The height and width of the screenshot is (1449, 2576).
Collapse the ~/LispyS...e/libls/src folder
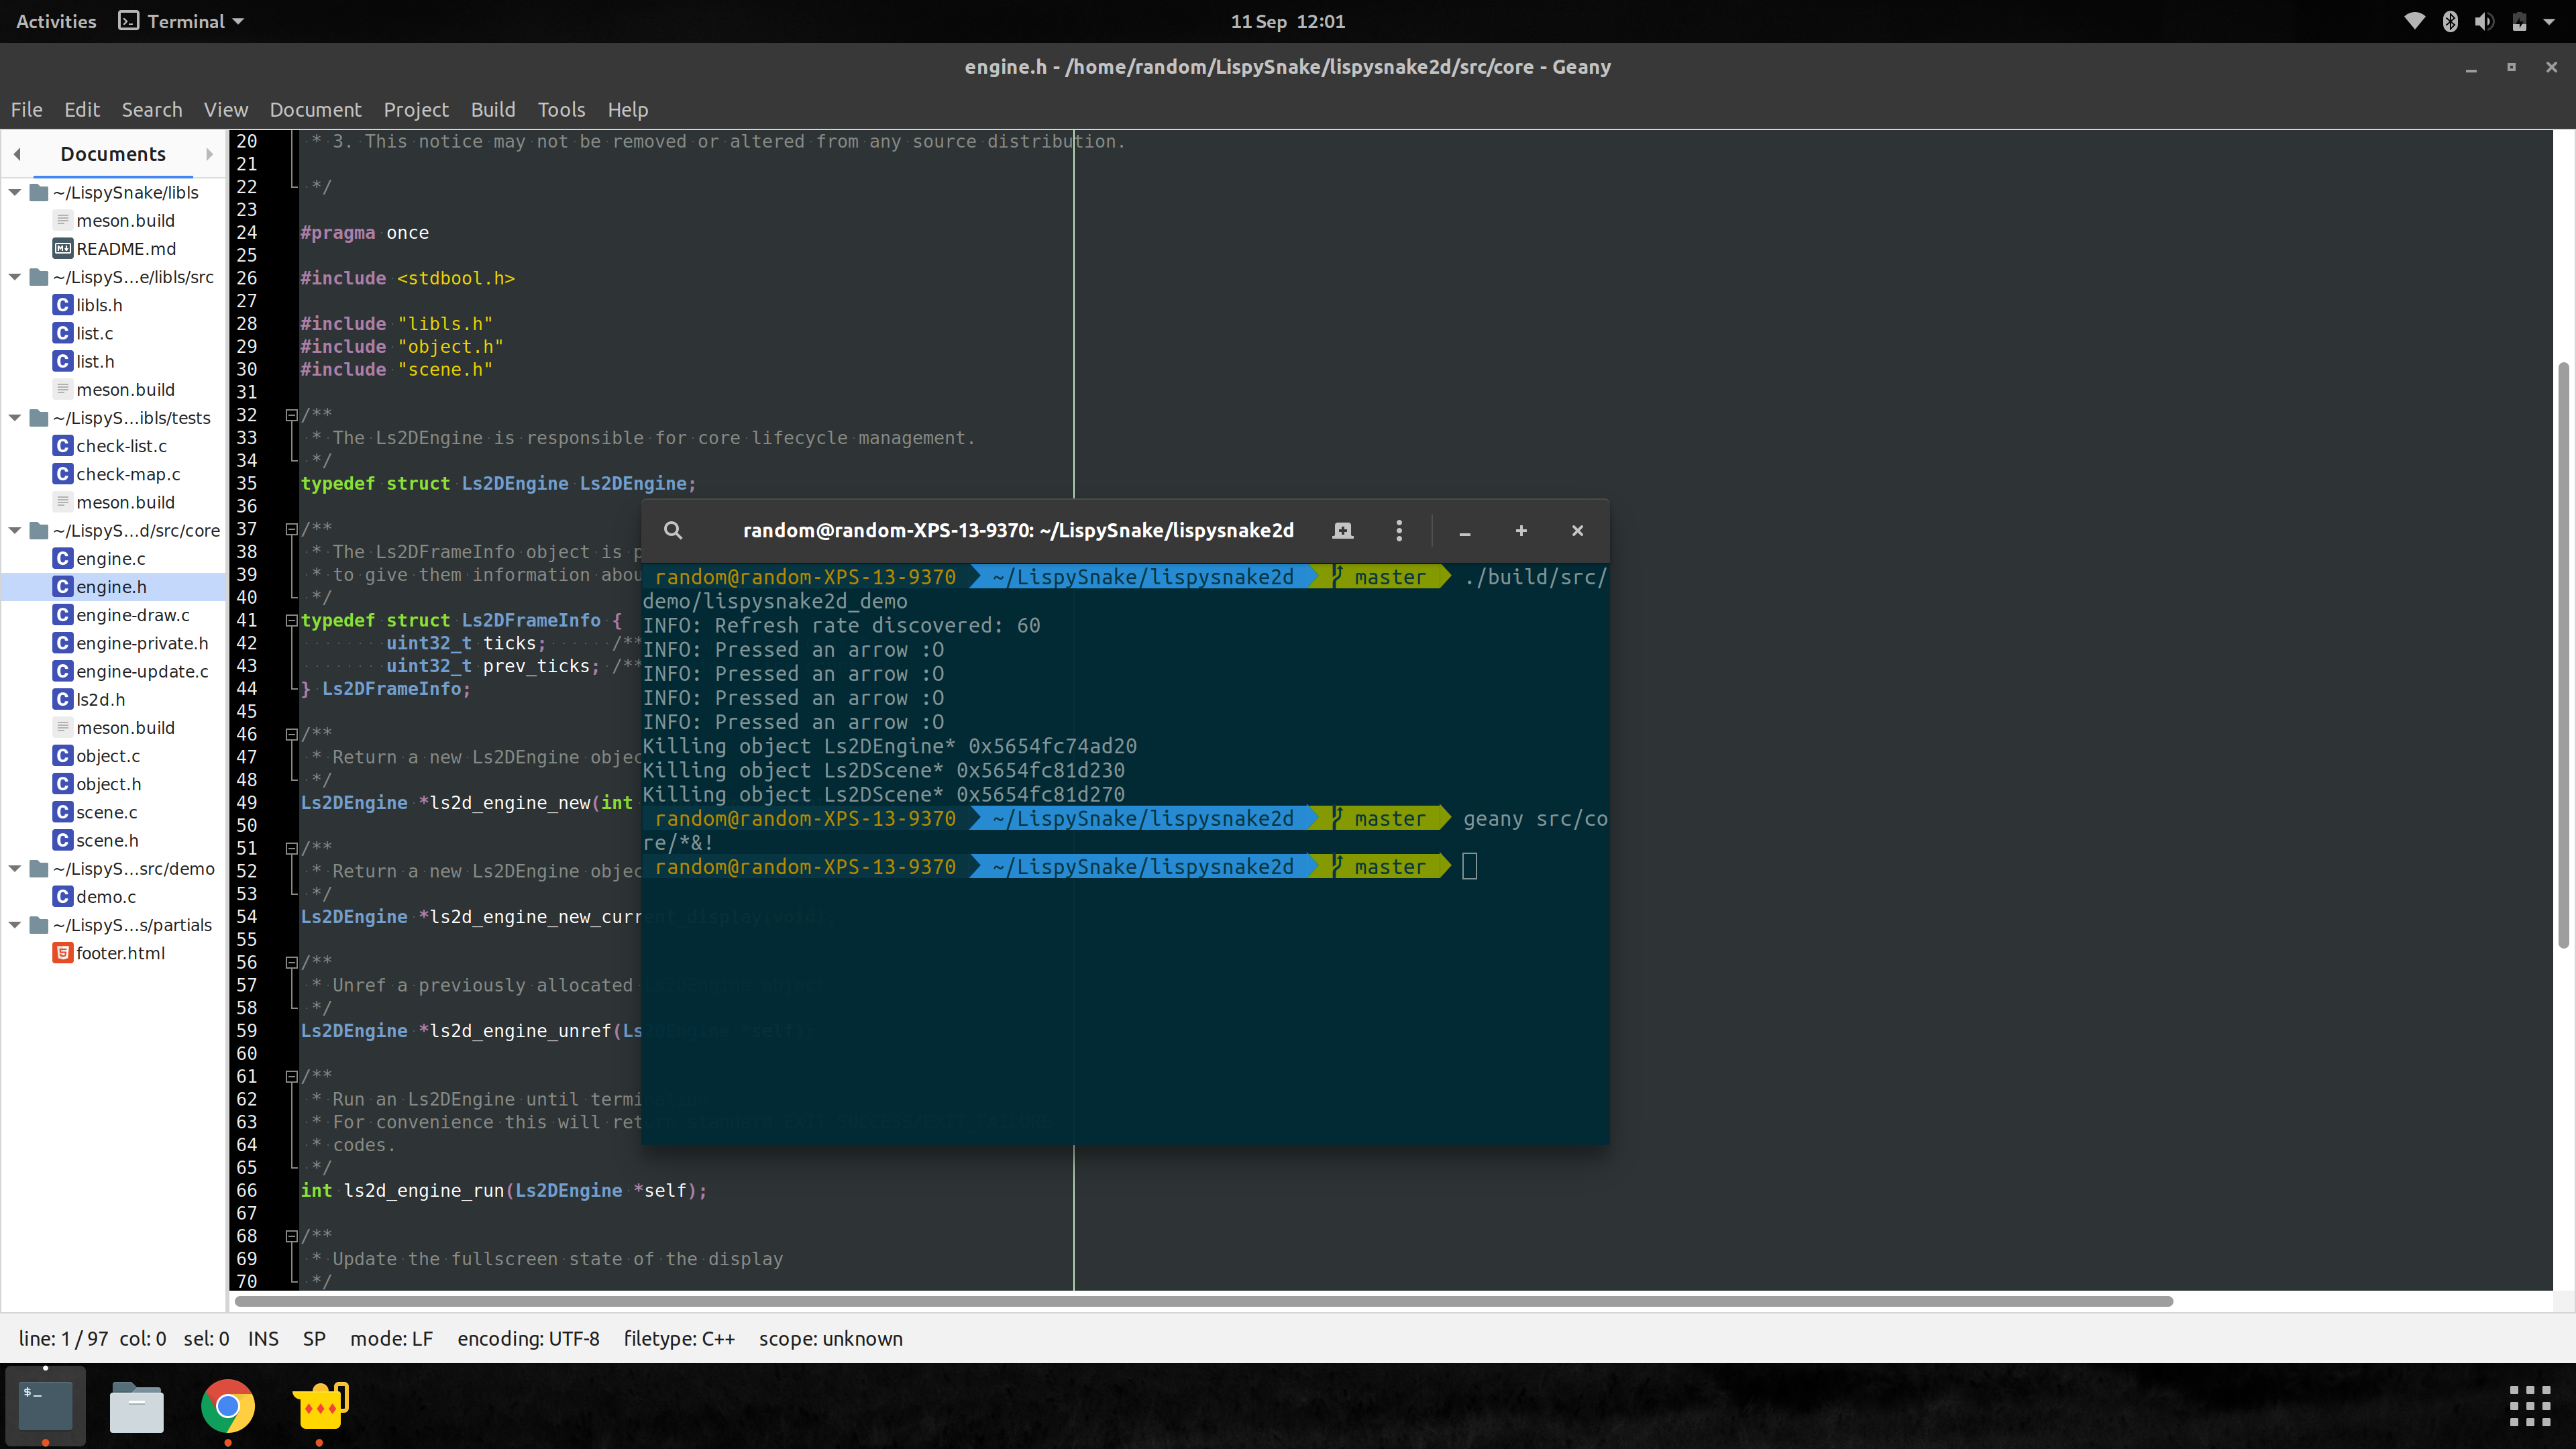pyautogui.click(x=15, y=277)
